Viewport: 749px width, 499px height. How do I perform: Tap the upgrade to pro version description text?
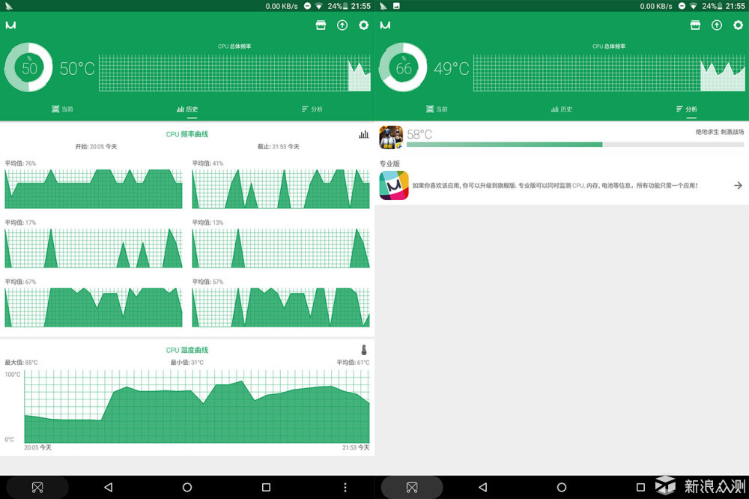[554, 185]
